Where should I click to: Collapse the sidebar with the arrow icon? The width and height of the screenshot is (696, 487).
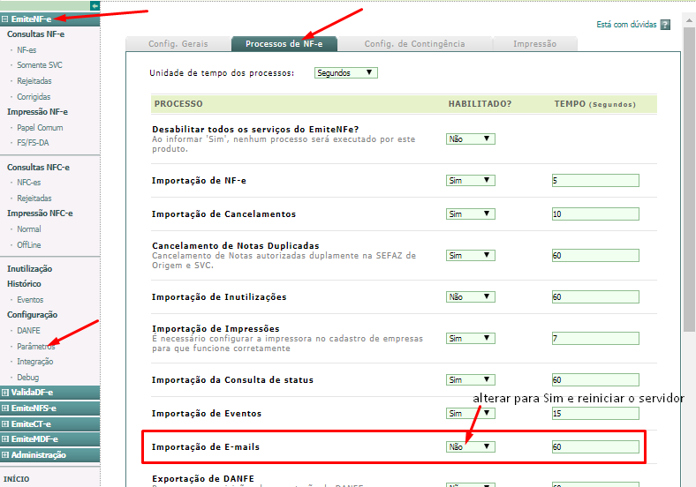click(x=95, y=6)
